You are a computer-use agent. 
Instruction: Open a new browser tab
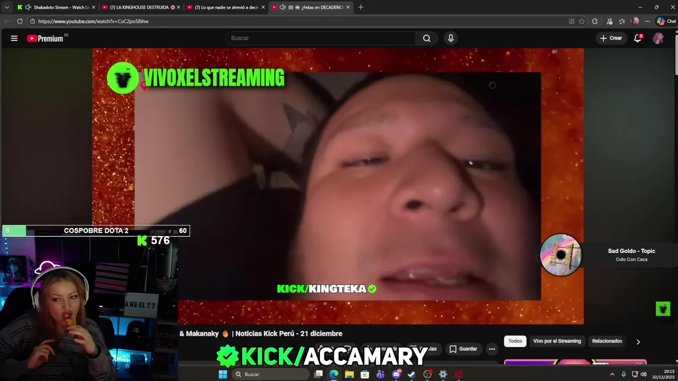coord(361,7)
